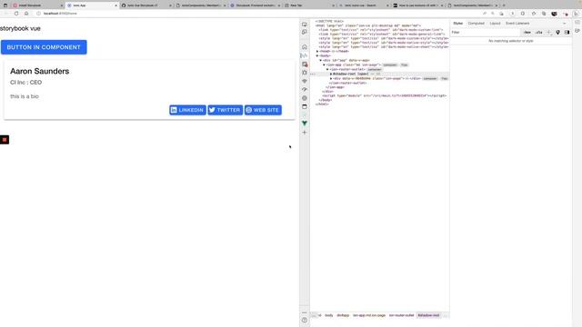Viewport: 582px width, 327px height.
Task: Click the BUTTON IN COMPONENT button
Action: pos(44,47)
